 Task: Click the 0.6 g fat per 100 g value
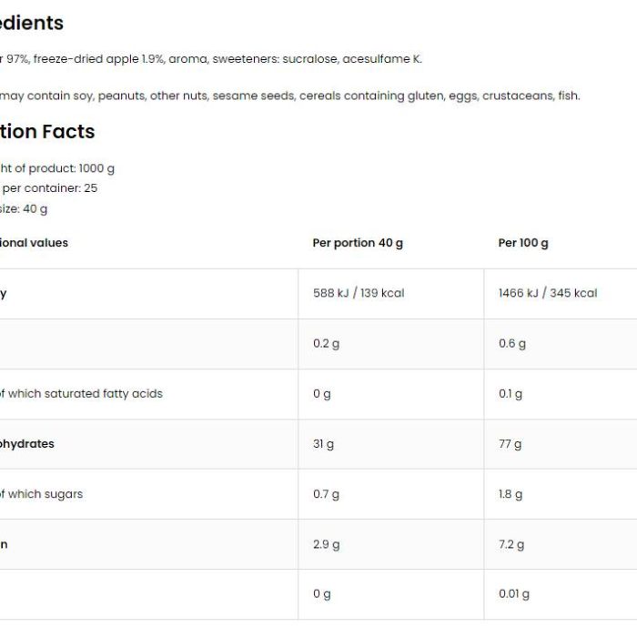[511, 344]
